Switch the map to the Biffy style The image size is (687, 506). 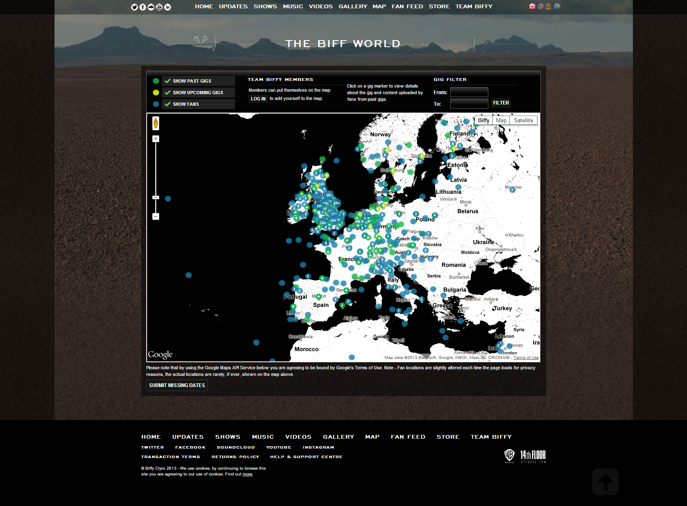pos(483,120)
